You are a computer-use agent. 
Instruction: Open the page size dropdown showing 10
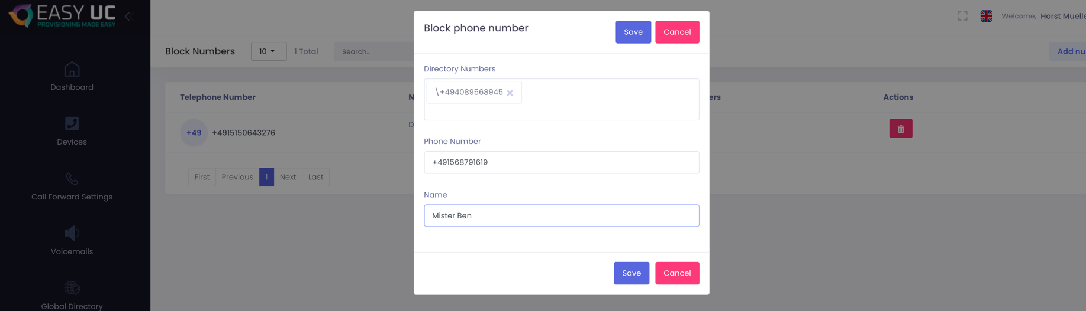click(x=268, y=51)
